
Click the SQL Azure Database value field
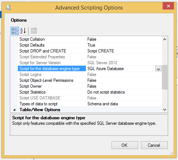(121, 69)
